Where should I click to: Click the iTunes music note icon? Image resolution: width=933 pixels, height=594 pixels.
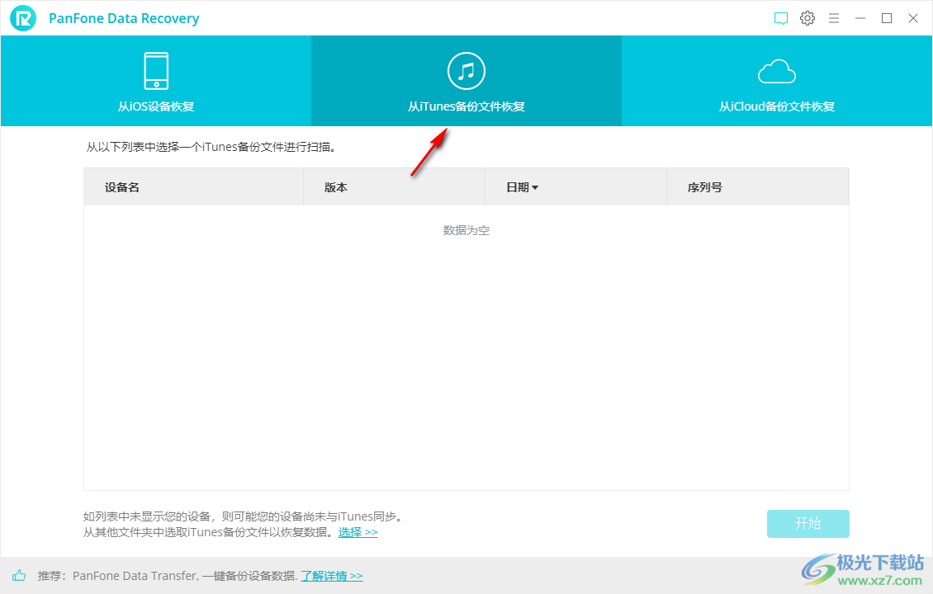click(x=466, y=71)
